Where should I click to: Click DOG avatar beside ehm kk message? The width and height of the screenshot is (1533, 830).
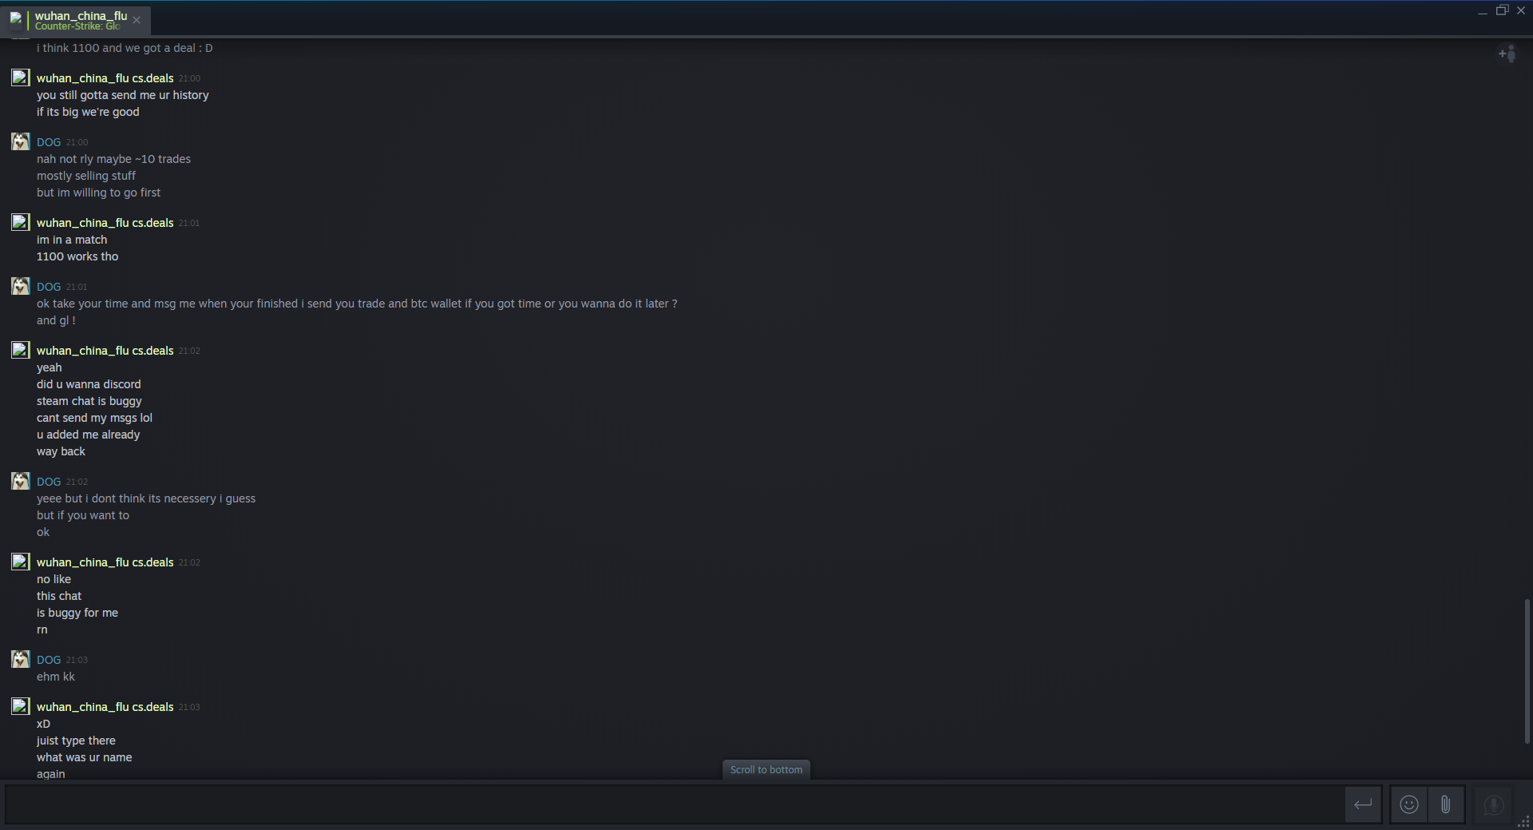pyautogui.click(x=21, y=660)
